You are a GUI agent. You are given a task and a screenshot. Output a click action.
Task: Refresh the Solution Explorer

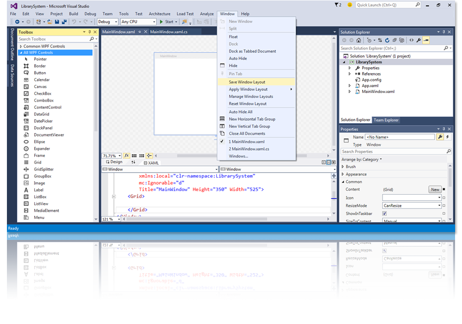pos(387,40)
